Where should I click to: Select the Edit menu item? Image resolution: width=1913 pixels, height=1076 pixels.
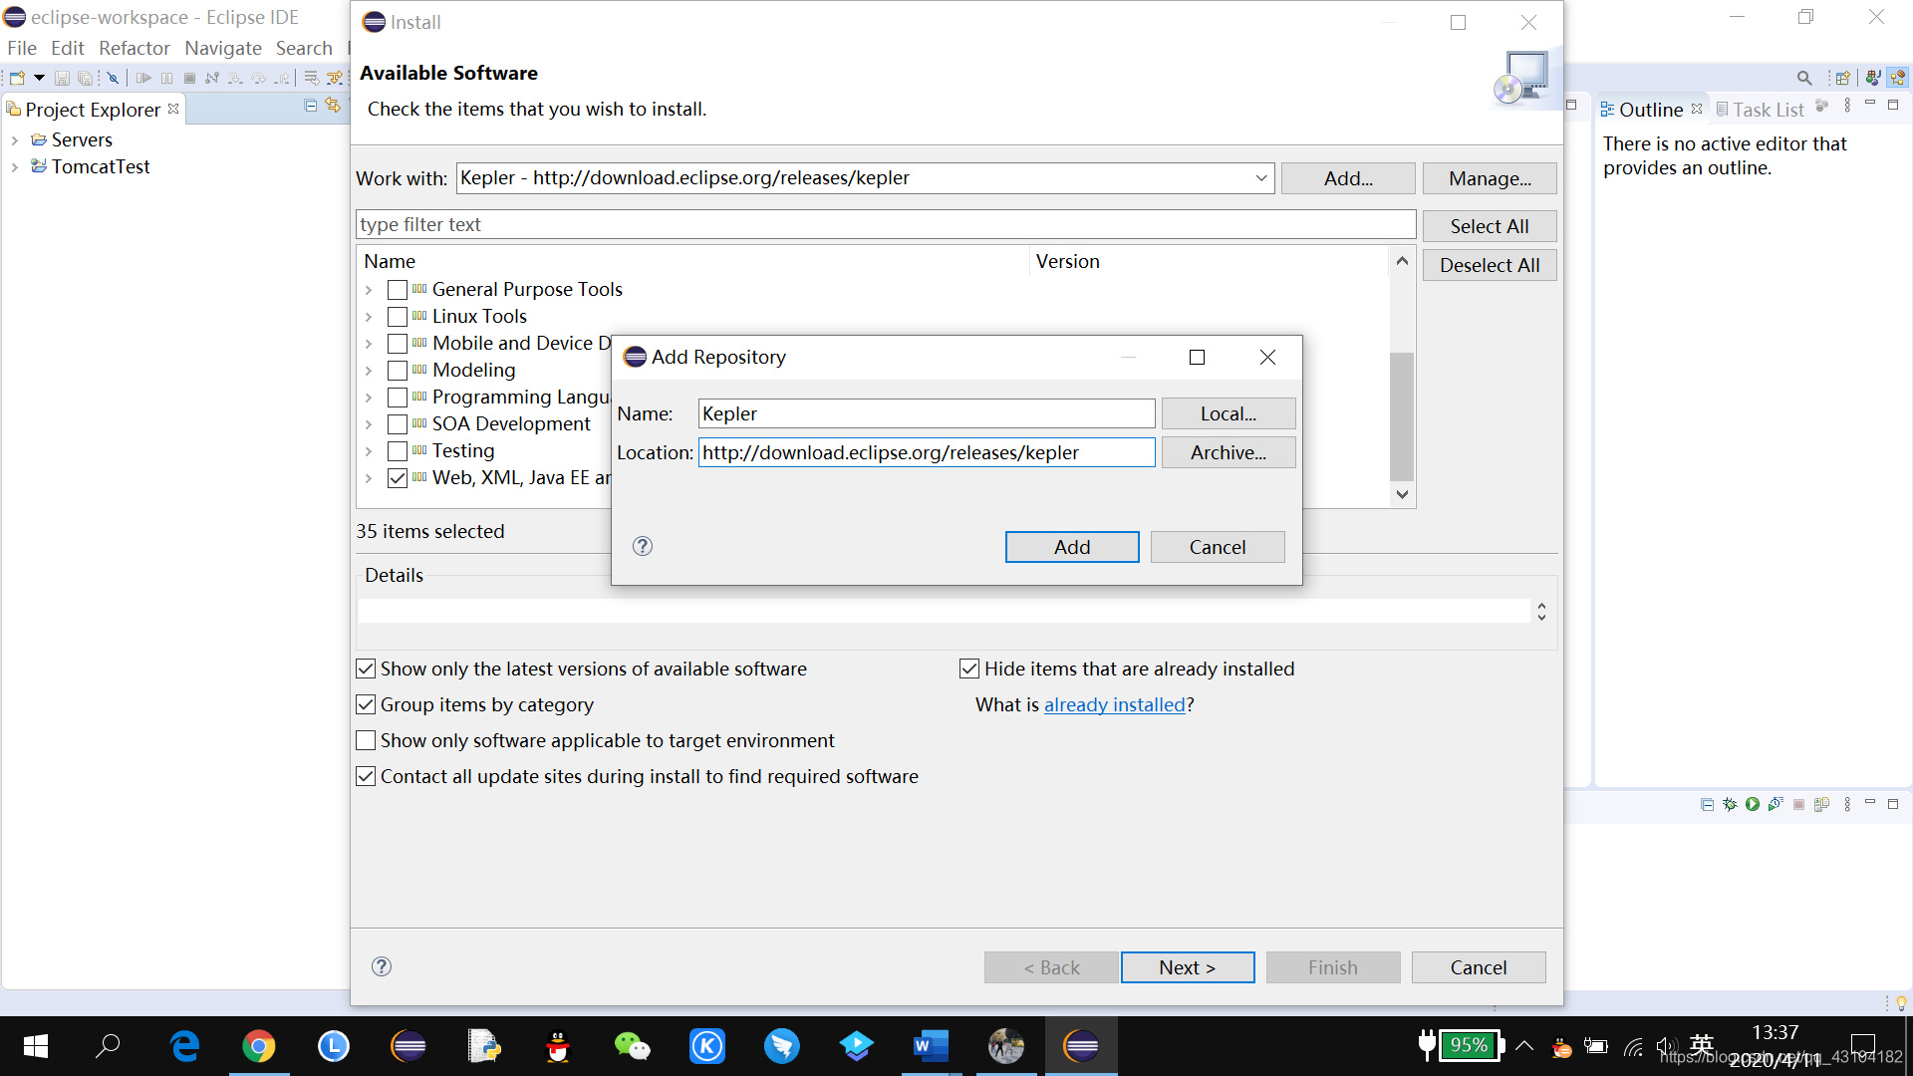pyautogui.click(x=67, y=47)
